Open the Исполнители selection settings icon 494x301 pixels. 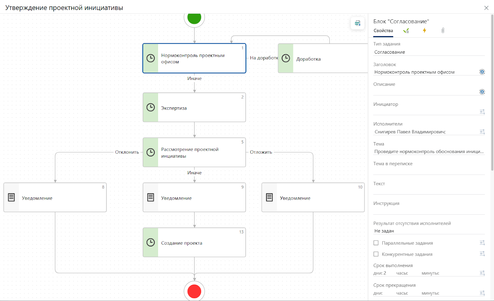[482, 132]
